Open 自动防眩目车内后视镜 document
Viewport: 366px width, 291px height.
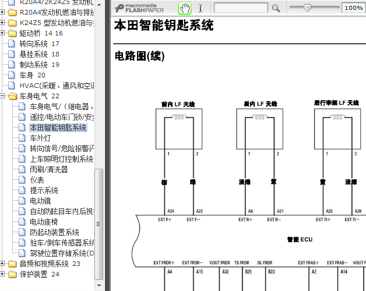62,211
